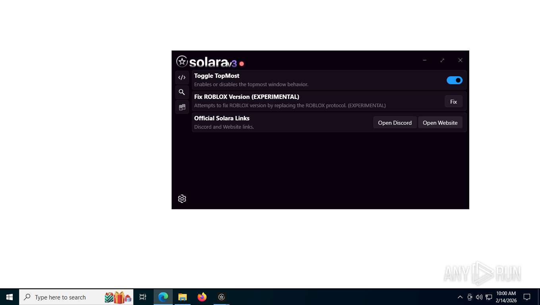Screen dimensions: 540x305
Task: Select 'Discord and Website links.' description
Action: click(224, 127)
